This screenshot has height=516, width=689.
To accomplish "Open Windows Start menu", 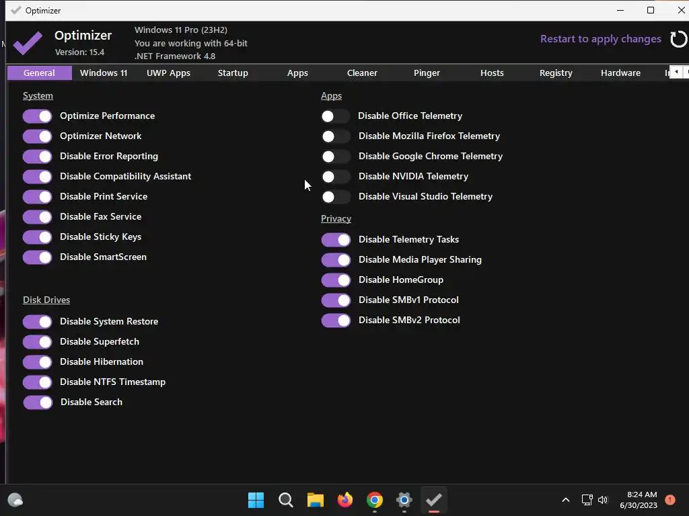I will [x=256, y=500].
